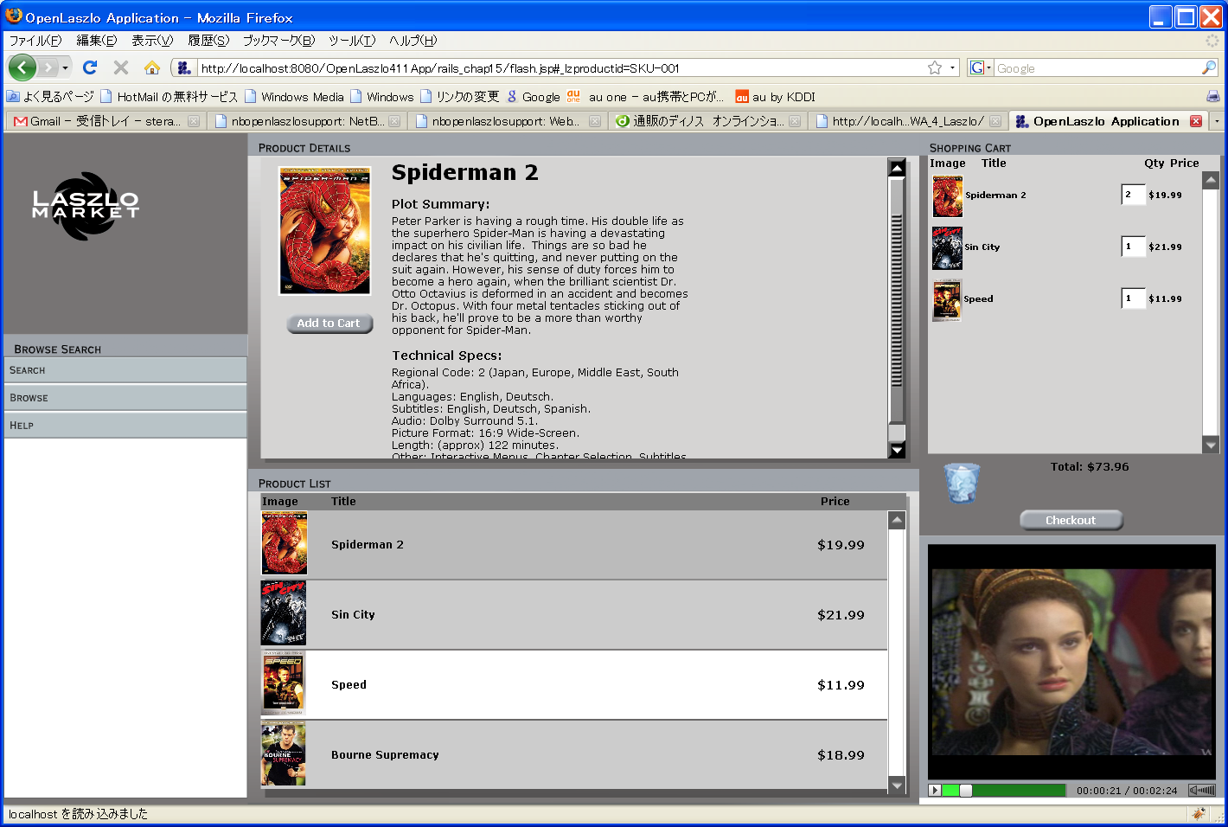
Task: Click the Checkout button
Action: coord(1071,520)
